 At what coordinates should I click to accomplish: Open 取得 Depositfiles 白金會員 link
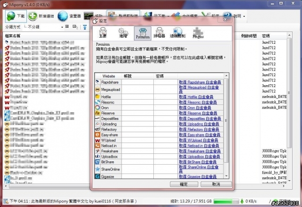point(200,119)
